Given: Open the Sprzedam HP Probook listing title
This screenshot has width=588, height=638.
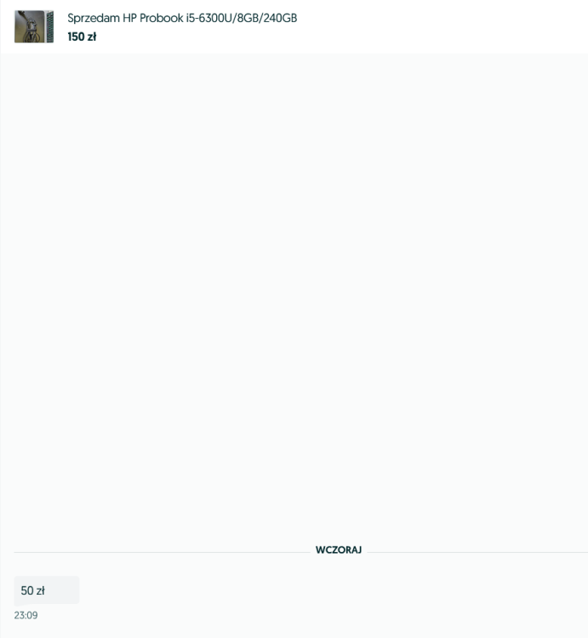Looking at the screenshot, I should (182, 19).
